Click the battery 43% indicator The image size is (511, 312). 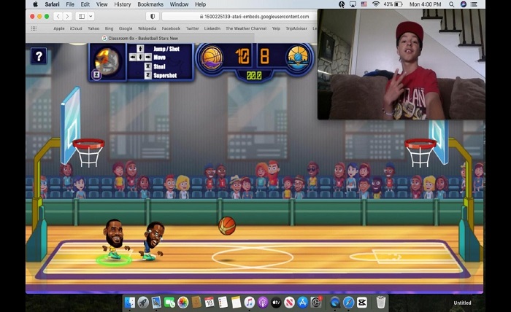pos(393,4)
